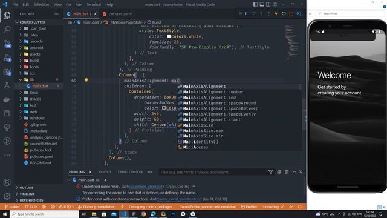Viewport: 387px width, 218px height.
Task: Open the Manage gear icon
Action: click(x=7, y=196)
